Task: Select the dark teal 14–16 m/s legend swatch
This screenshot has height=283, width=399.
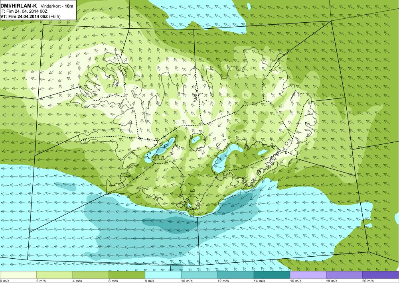Action: (272, 275)
